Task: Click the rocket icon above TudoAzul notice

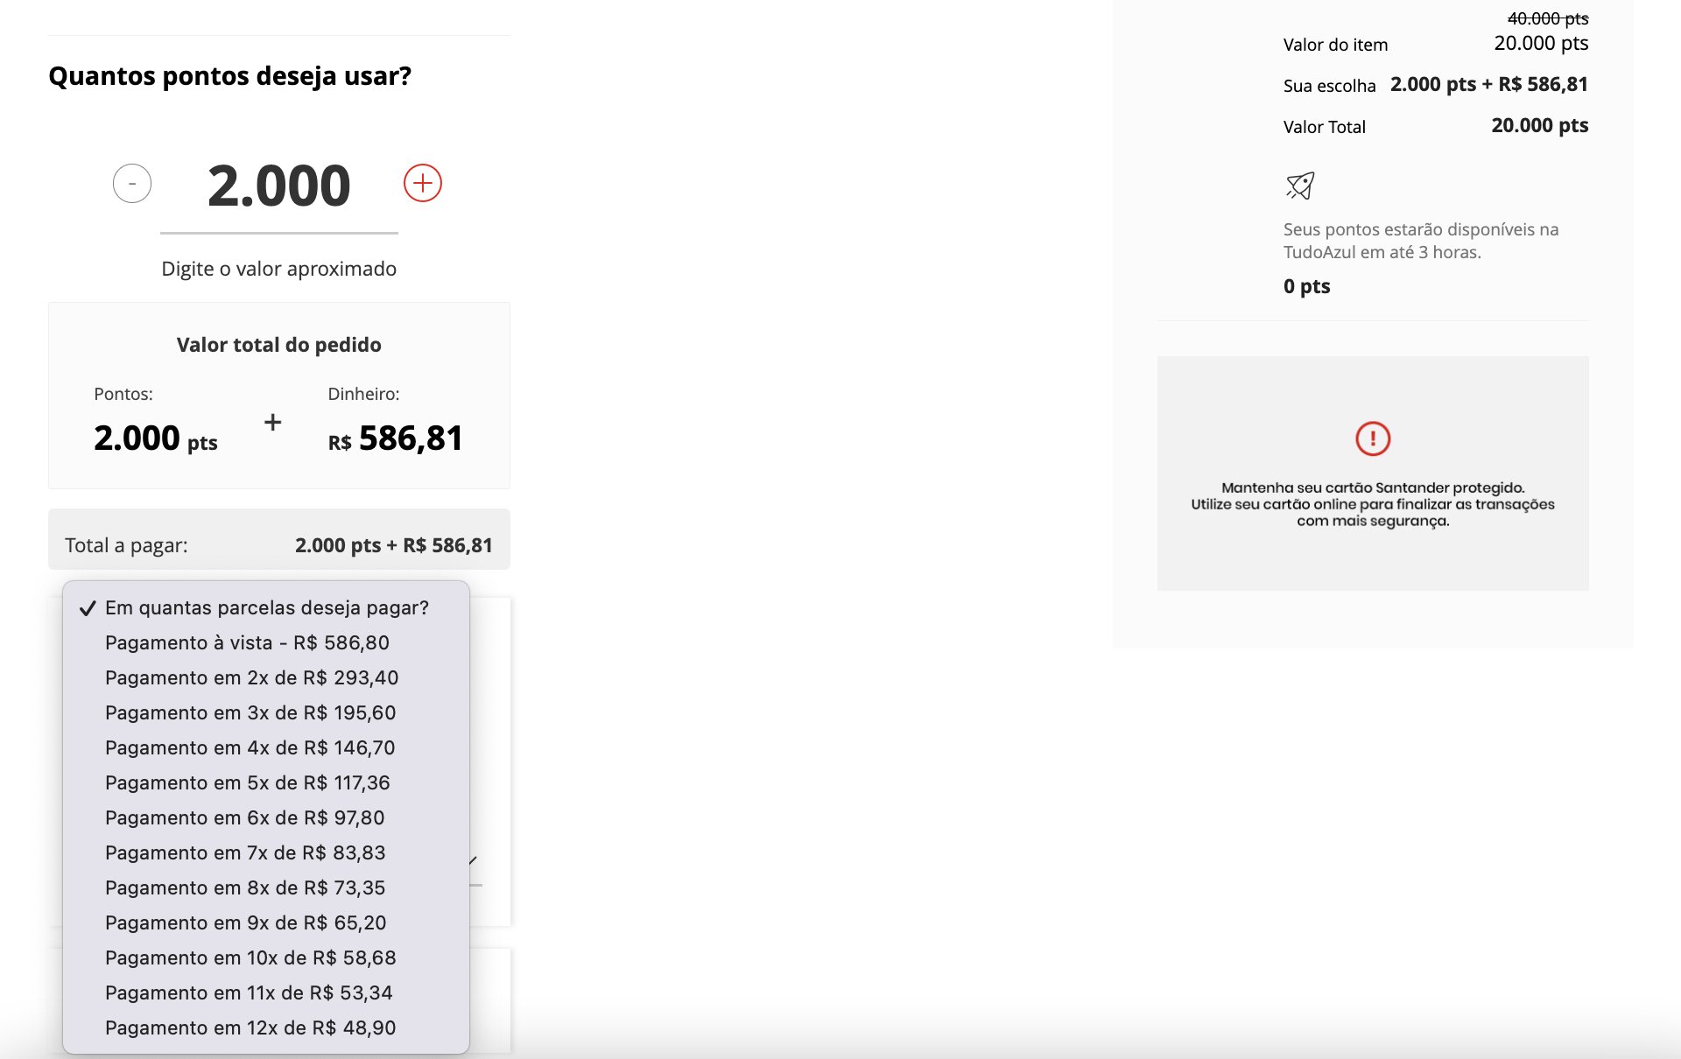Action: click(x=1300, y=186)
